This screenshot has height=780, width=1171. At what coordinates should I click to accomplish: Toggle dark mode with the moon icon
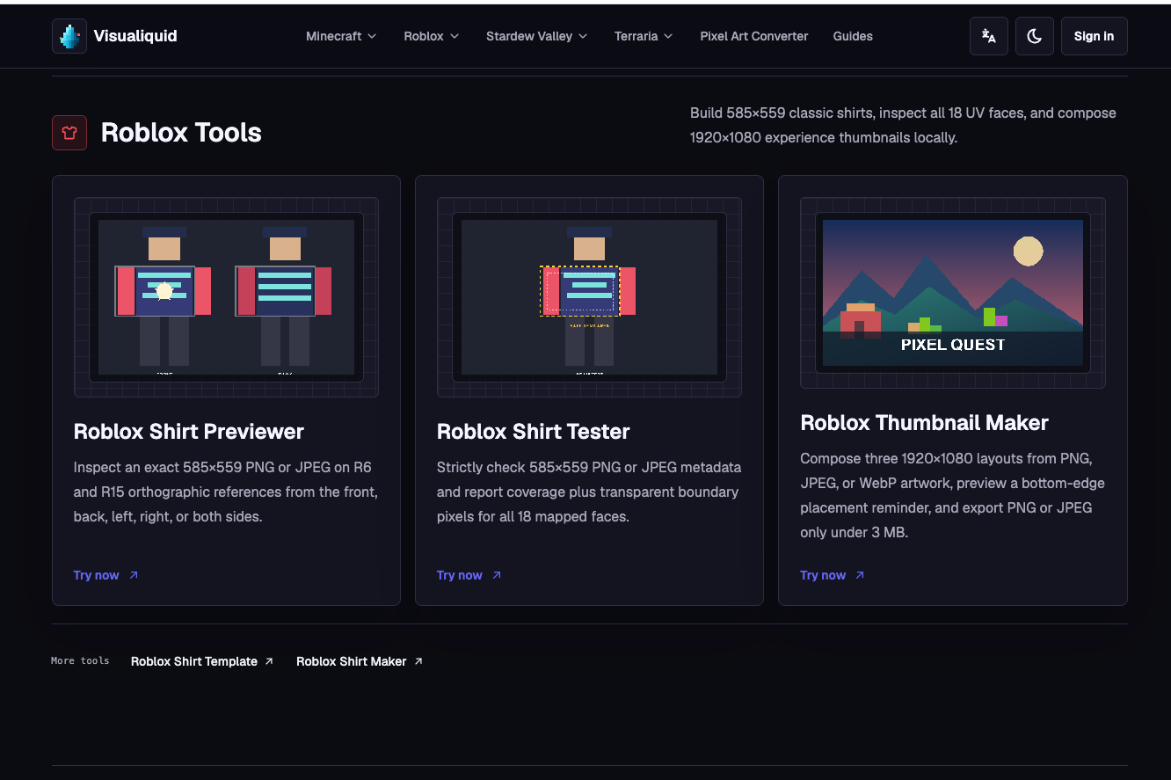click(1035, 36)
